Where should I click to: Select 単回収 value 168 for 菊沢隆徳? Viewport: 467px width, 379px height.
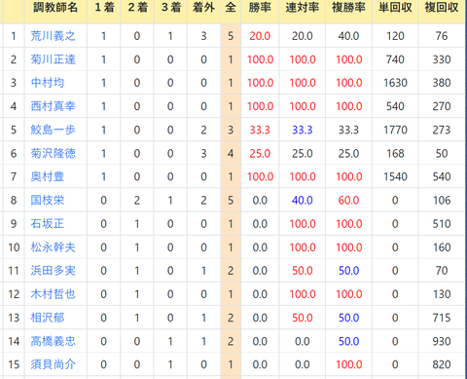coord(395,153)
